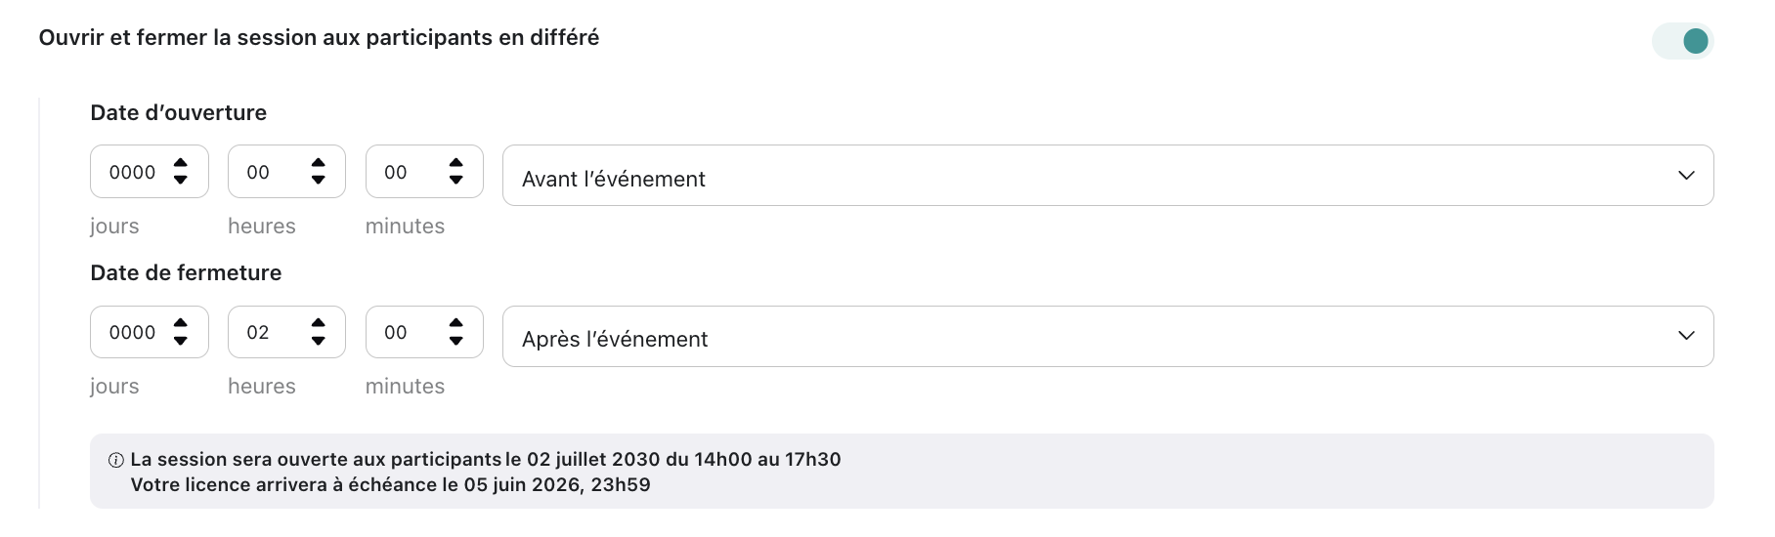The width and height of the screenshot is (1775, 537).
Task: Increase opening date hours value
Action: coord(319,163)
